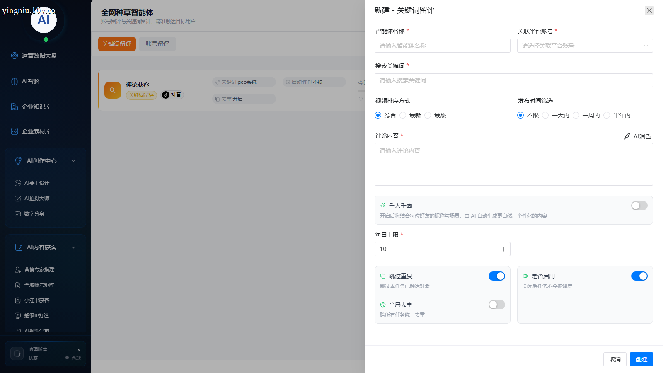Image resolution: width=663 pixels, height=373 pixels.
Task: Open the 关联平台账号 dropdown
Action: coord(585,46)
